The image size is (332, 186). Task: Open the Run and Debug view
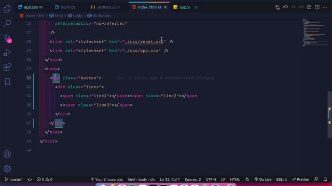click(x=7, y=53)
